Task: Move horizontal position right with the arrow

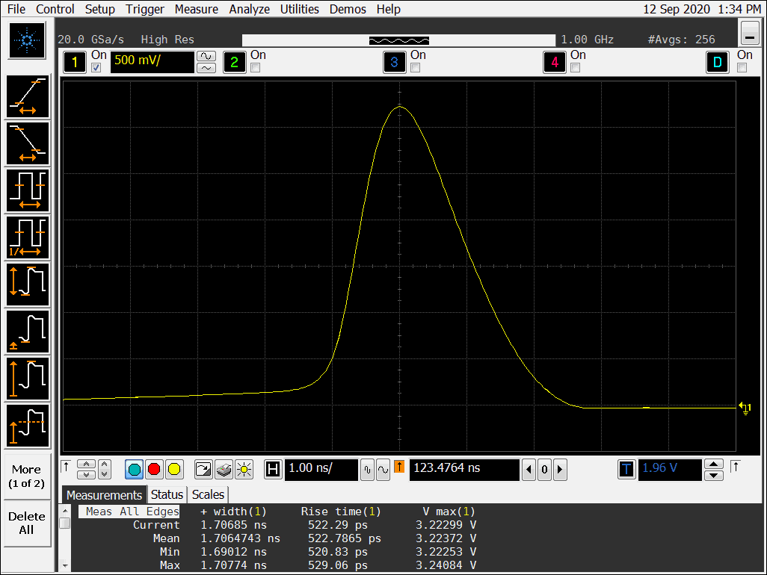Action: 560,470
